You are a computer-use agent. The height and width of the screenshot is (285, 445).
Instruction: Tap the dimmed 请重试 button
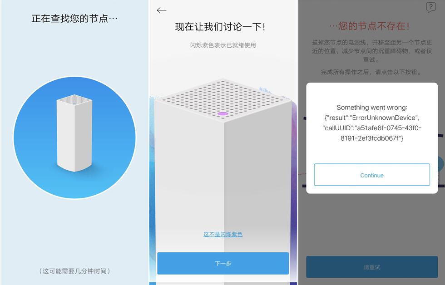(x=372, y=267)
